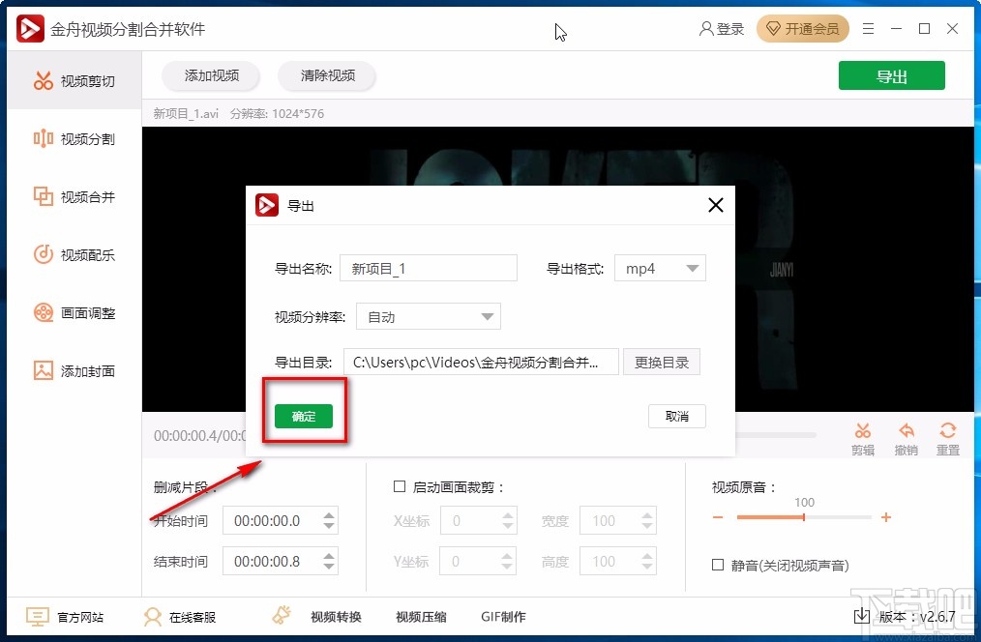This screenshot has height=642, width=981.
Task: Click the 视频转换 link in bottom bar
Action: point(336,617)
